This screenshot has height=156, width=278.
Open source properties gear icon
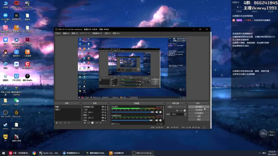tap(92, 123)
